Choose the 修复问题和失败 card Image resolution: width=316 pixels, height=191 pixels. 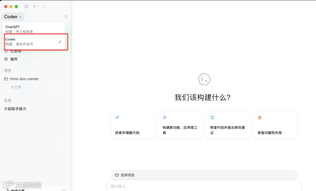[276, 125]
